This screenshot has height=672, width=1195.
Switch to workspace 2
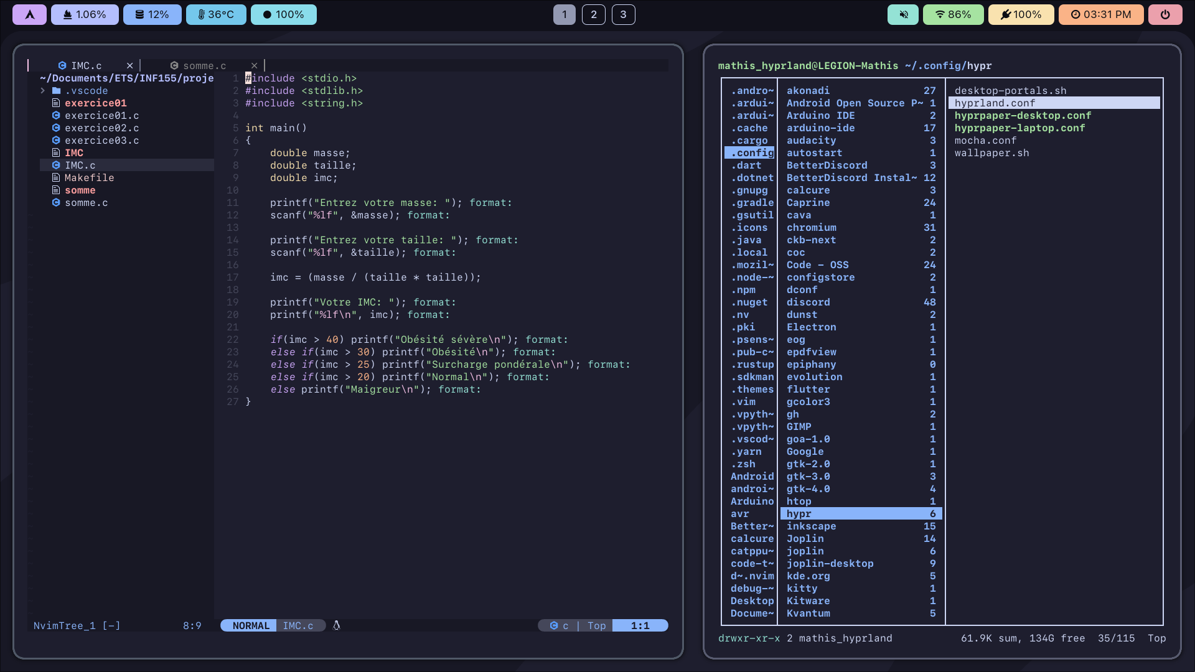pyautogui.click(x=593, y=14)
